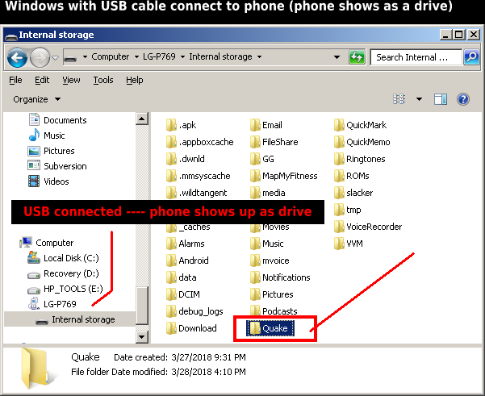Screen dimensions: 485x396
Task: Click the Back navigation arrow button
Action: (18, 57)
